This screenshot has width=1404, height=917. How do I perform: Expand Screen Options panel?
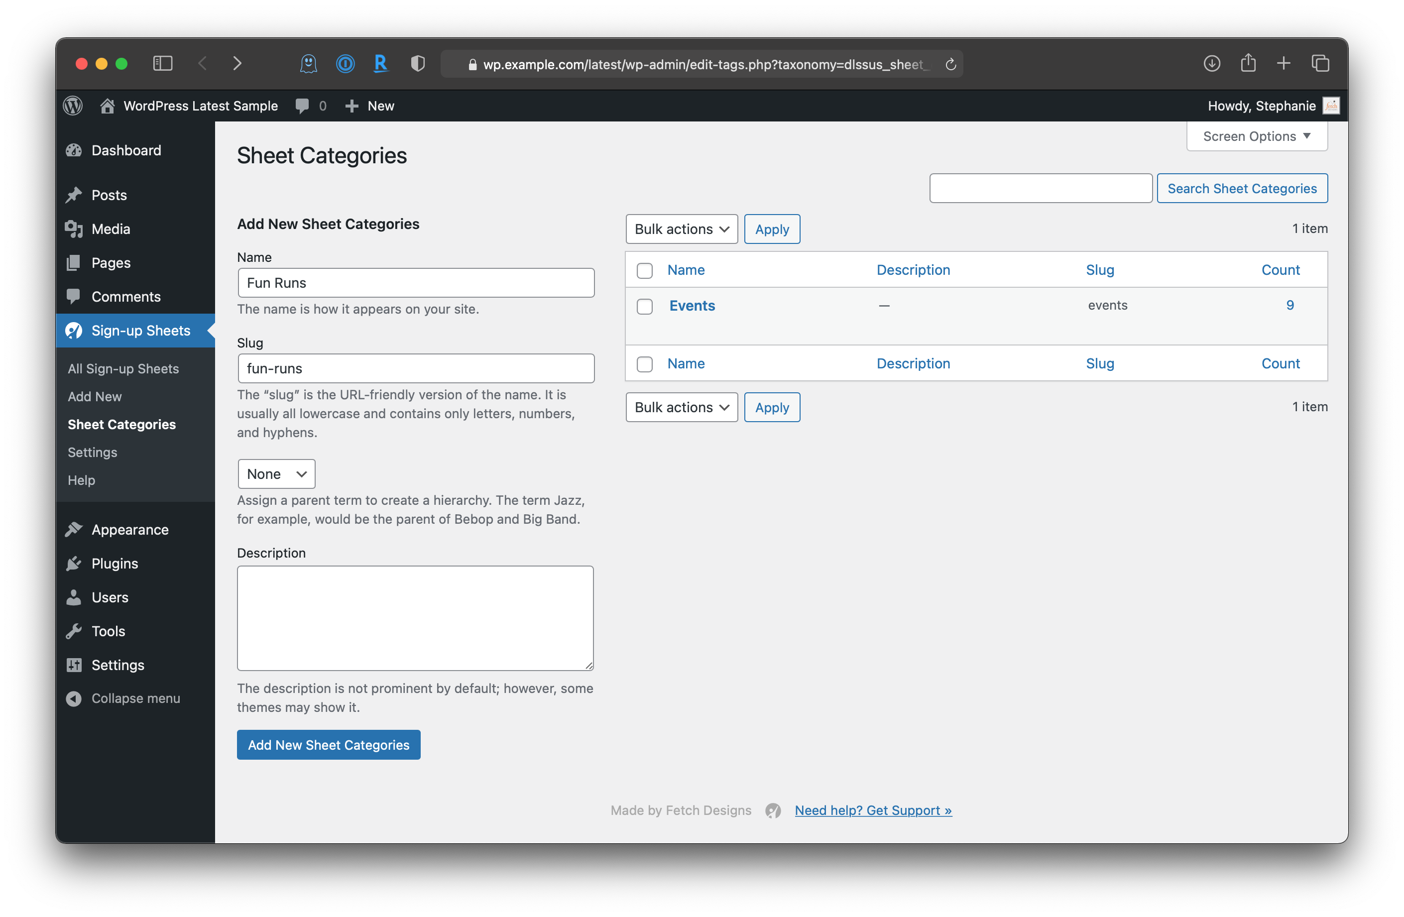click(1257, 136)
